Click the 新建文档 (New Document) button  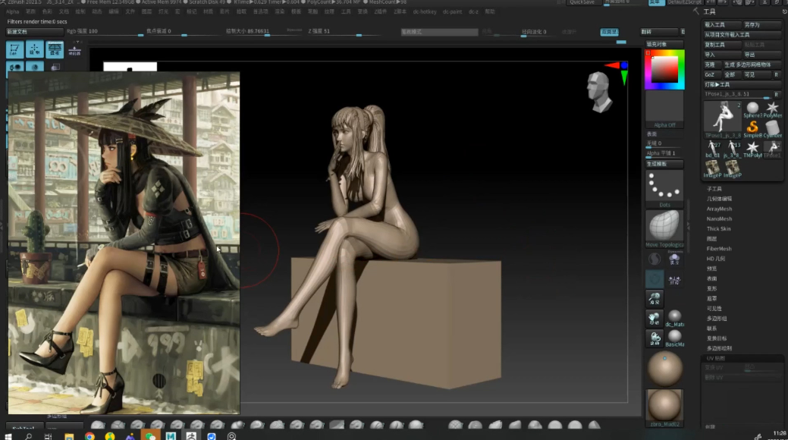(x=34, y=32)
